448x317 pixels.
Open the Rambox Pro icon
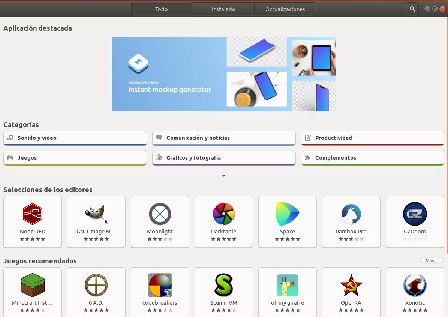tap(351, 214)
